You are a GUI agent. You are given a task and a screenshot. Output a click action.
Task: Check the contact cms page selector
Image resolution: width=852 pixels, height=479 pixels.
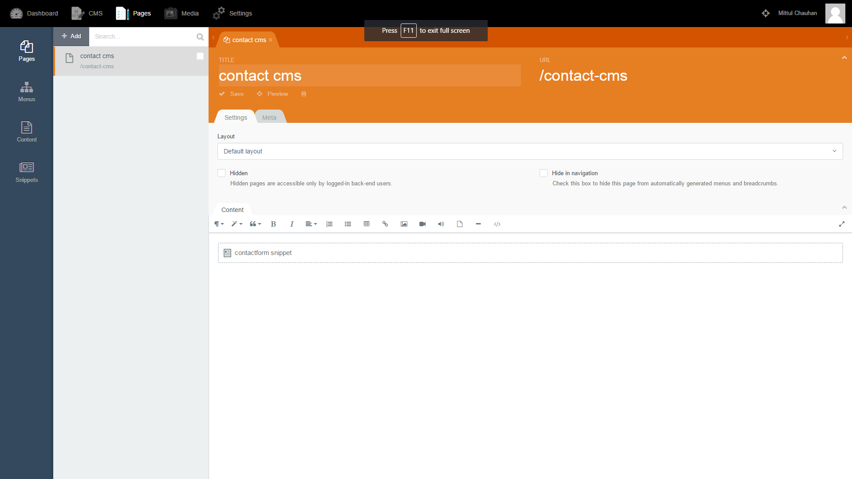coord(200,55)
